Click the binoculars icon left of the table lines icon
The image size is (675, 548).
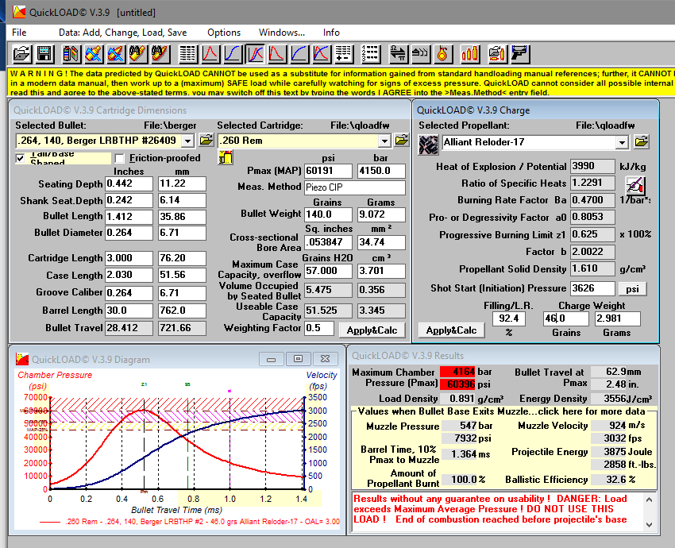click(160, 54)
